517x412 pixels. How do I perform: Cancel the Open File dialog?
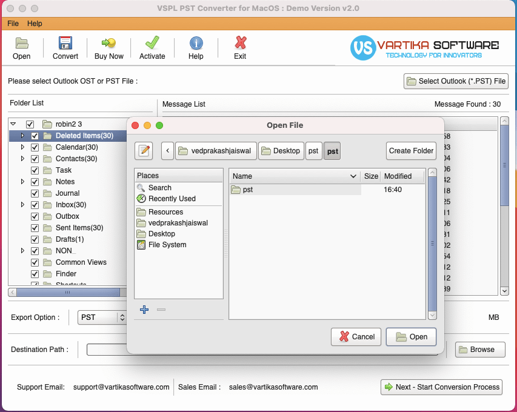click(x=356, y=337)
